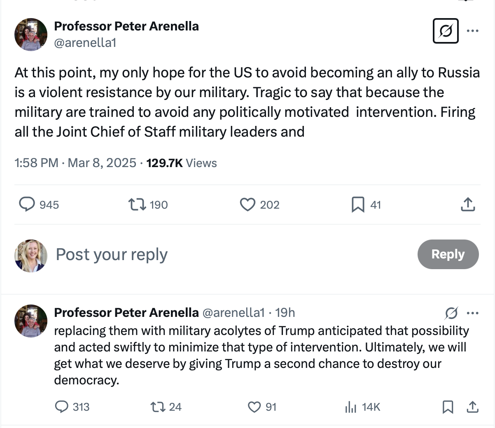This screenshot has height=428, width=495.
Task: Open the 1:58 PM Mar 8, 2025 timestamp
Action: (x=75, y=163)
